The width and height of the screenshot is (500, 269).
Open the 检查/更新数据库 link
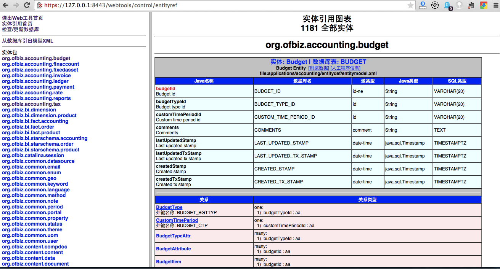20,29
